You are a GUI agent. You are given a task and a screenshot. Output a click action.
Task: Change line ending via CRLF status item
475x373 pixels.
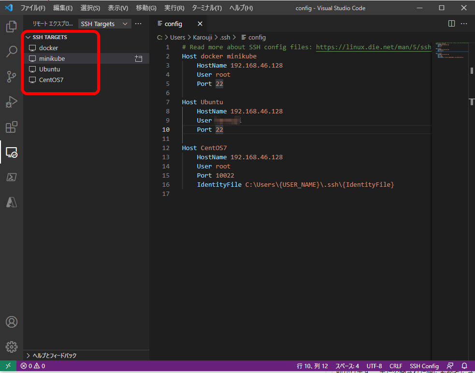(396, 366)
